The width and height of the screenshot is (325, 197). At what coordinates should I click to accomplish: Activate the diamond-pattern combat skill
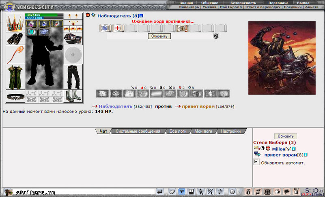(116, 93)
